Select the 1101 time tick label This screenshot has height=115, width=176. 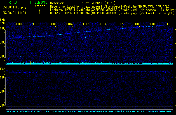point(19,24)
